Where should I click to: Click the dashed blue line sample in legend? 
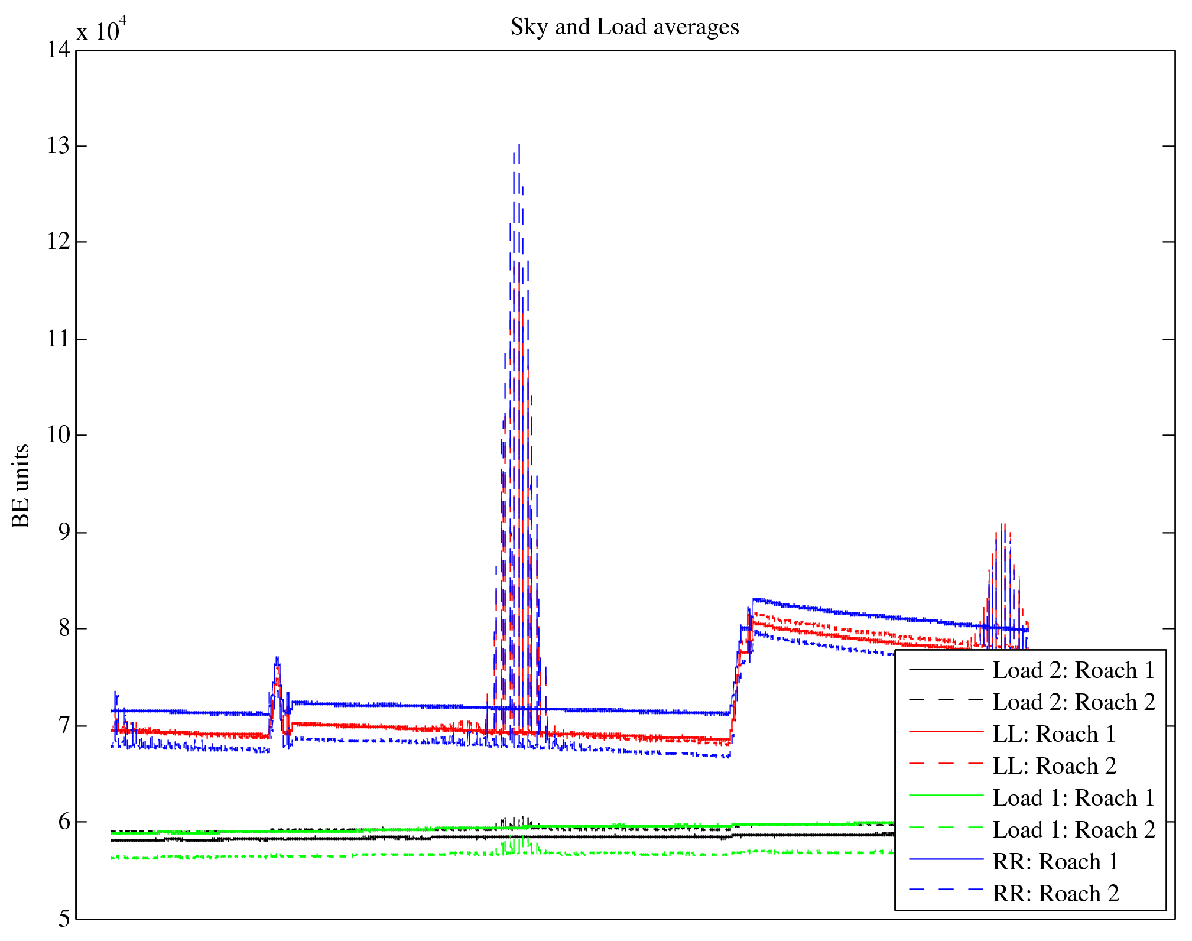pyautogui.click(x=946, y=890)
